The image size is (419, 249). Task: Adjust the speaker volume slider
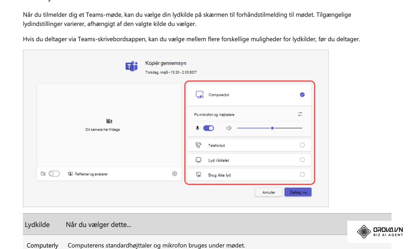coord(270,128)
